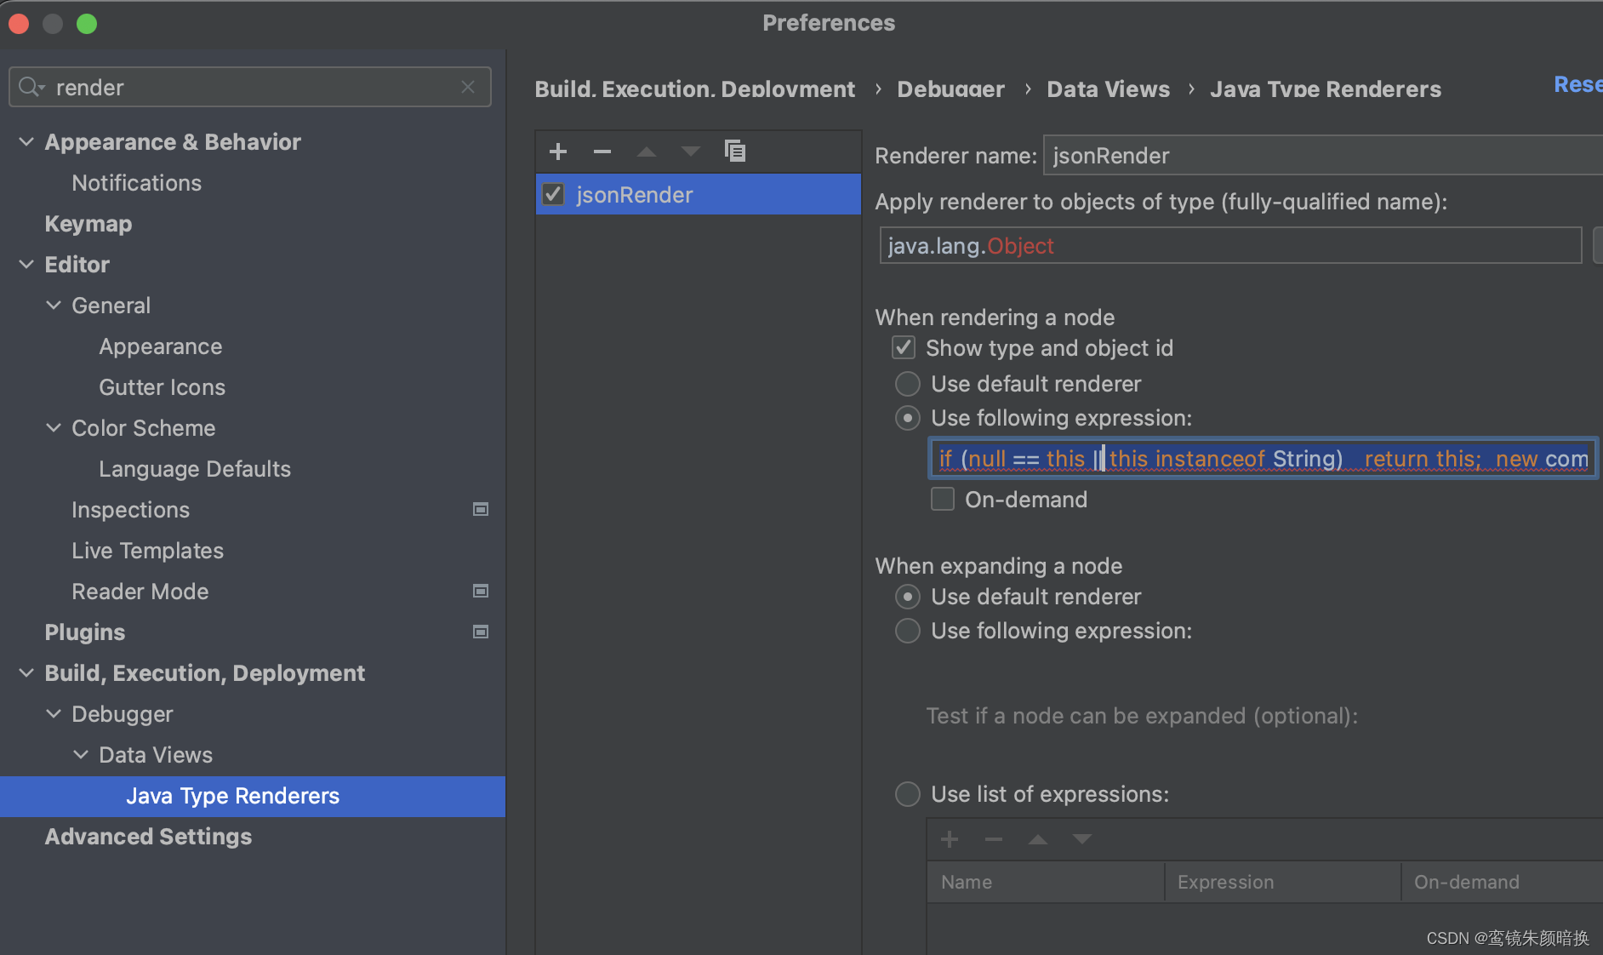Open Advanced Settings page
The height and width of the screenshot is (955, 1603).
point(148,837)
